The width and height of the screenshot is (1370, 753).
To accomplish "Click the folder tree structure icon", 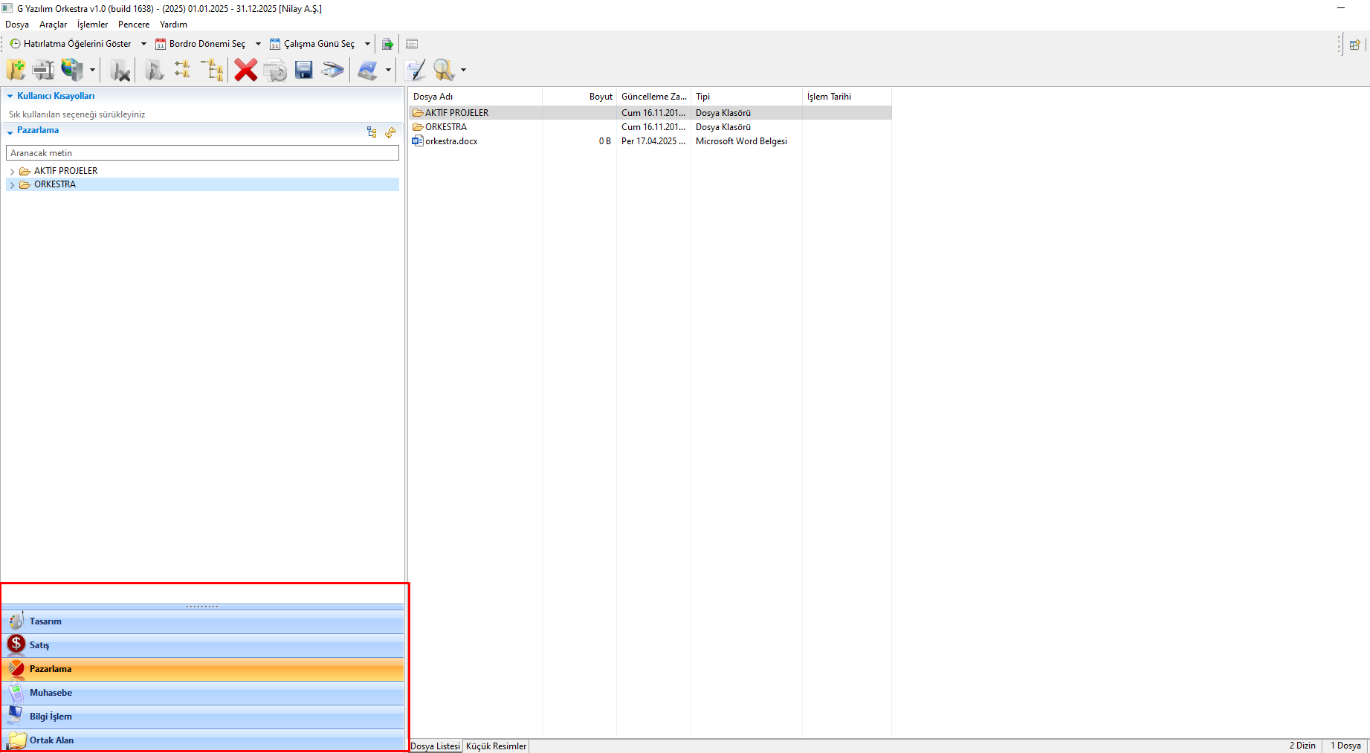I will click(x=213, y=70).
